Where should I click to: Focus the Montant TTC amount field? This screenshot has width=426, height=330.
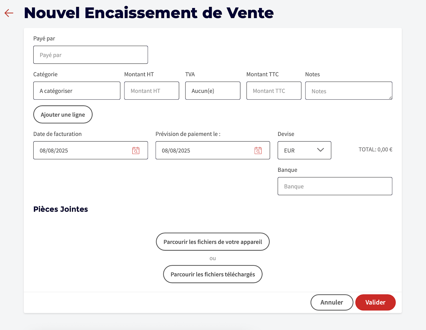click(x=274, y=91)
